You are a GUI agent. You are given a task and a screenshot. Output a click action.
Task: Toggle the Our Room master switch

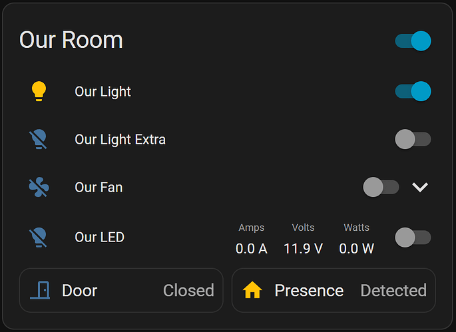coord(413,41)
